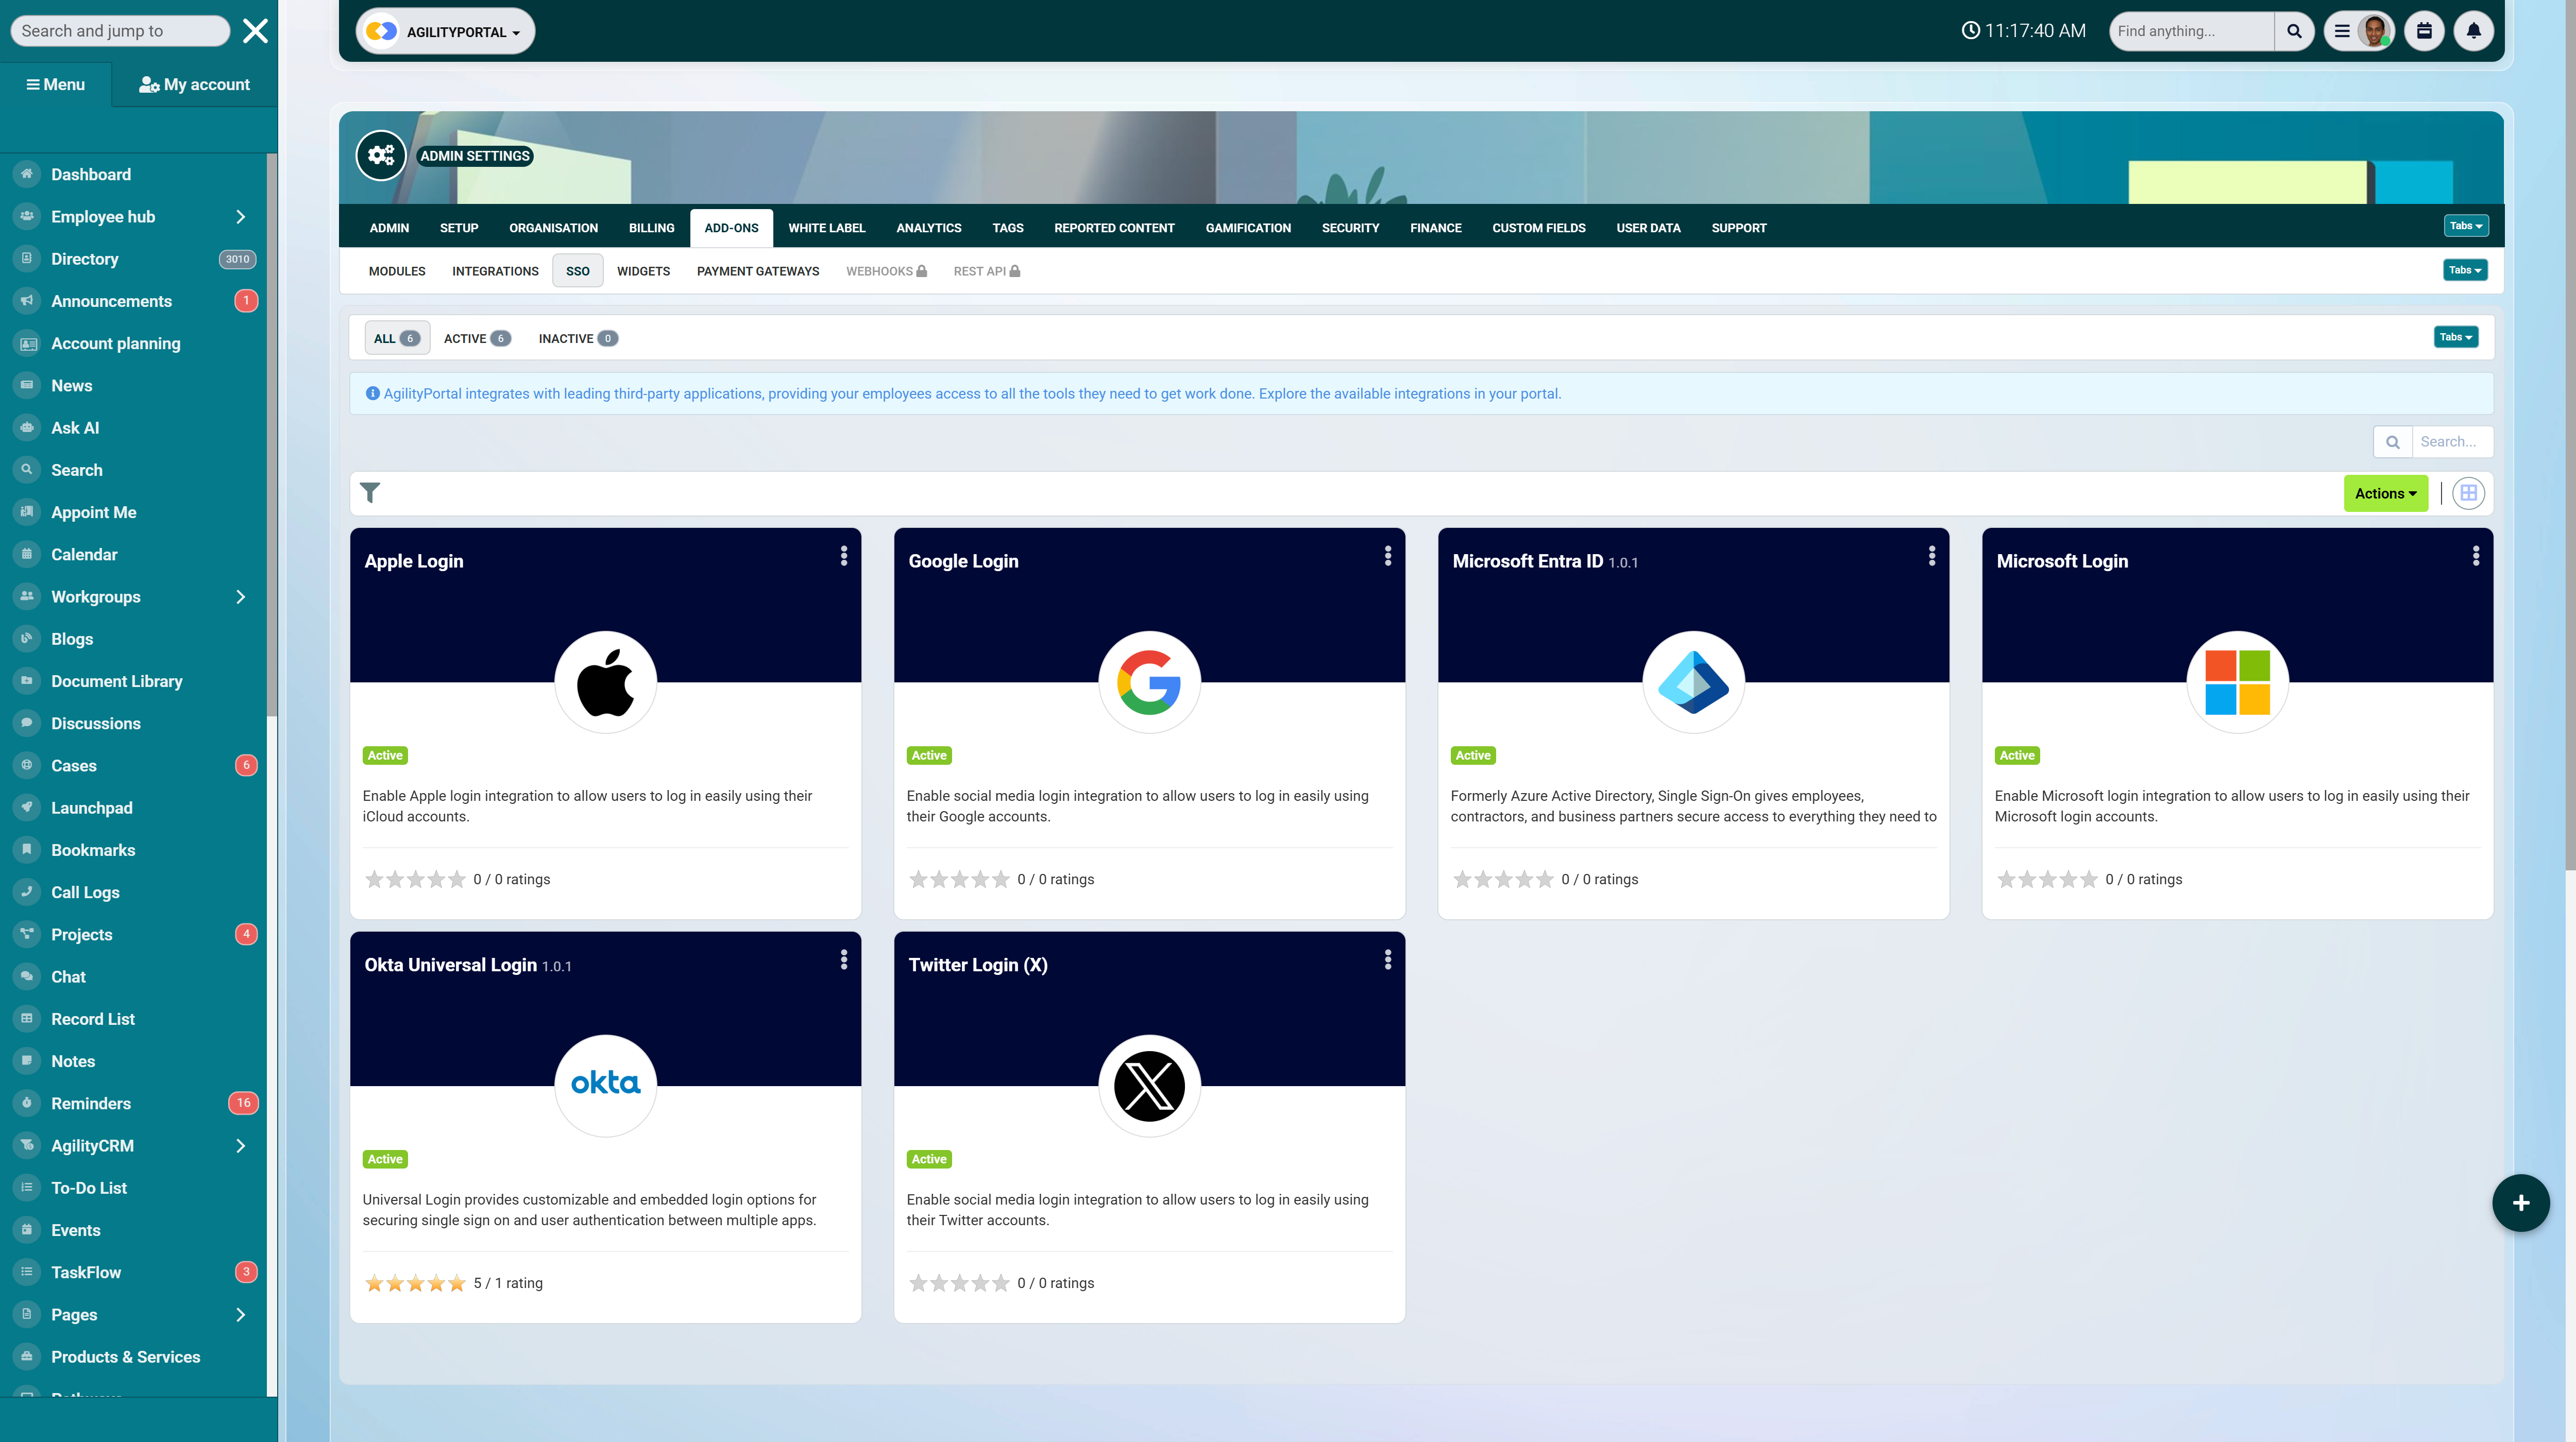Click the green floating plus button

click(2520, 1202)
